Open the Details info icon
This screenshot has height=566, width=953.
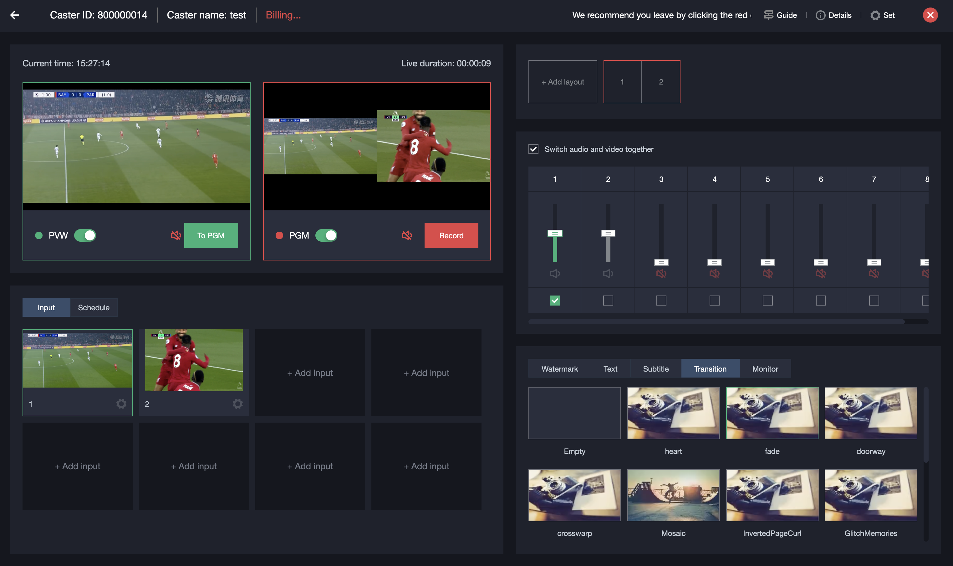[x=820, y=15]
